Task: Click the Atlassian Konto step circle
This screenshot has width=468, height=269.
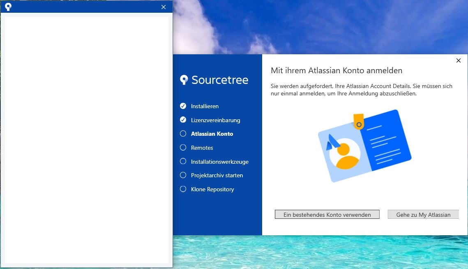Action: (183, 134)
